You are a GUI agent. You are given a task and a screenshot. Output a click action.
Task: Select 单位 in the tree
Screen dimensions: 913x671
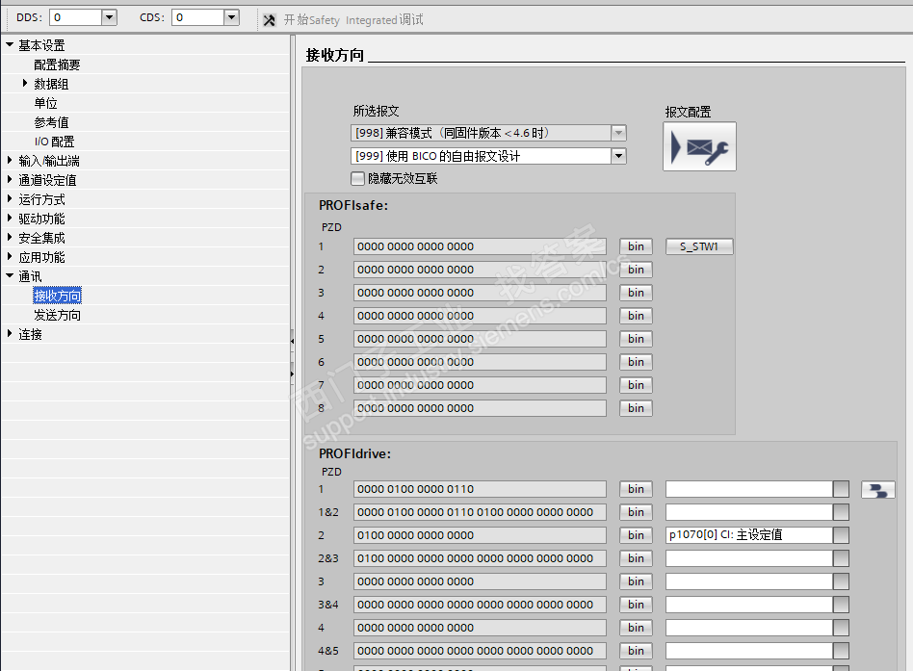(45, 103)
